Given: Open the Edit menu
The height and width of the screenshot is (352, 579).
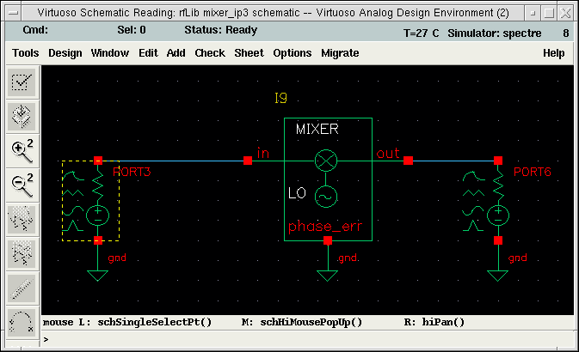Looking at the screenshot, I should coord(149,53).
